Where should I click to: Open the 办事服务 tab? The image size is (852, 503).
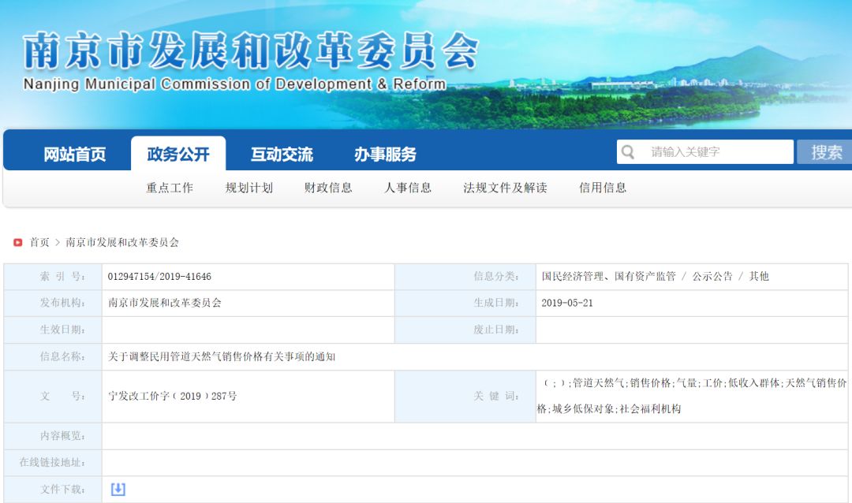coord(385,155)
